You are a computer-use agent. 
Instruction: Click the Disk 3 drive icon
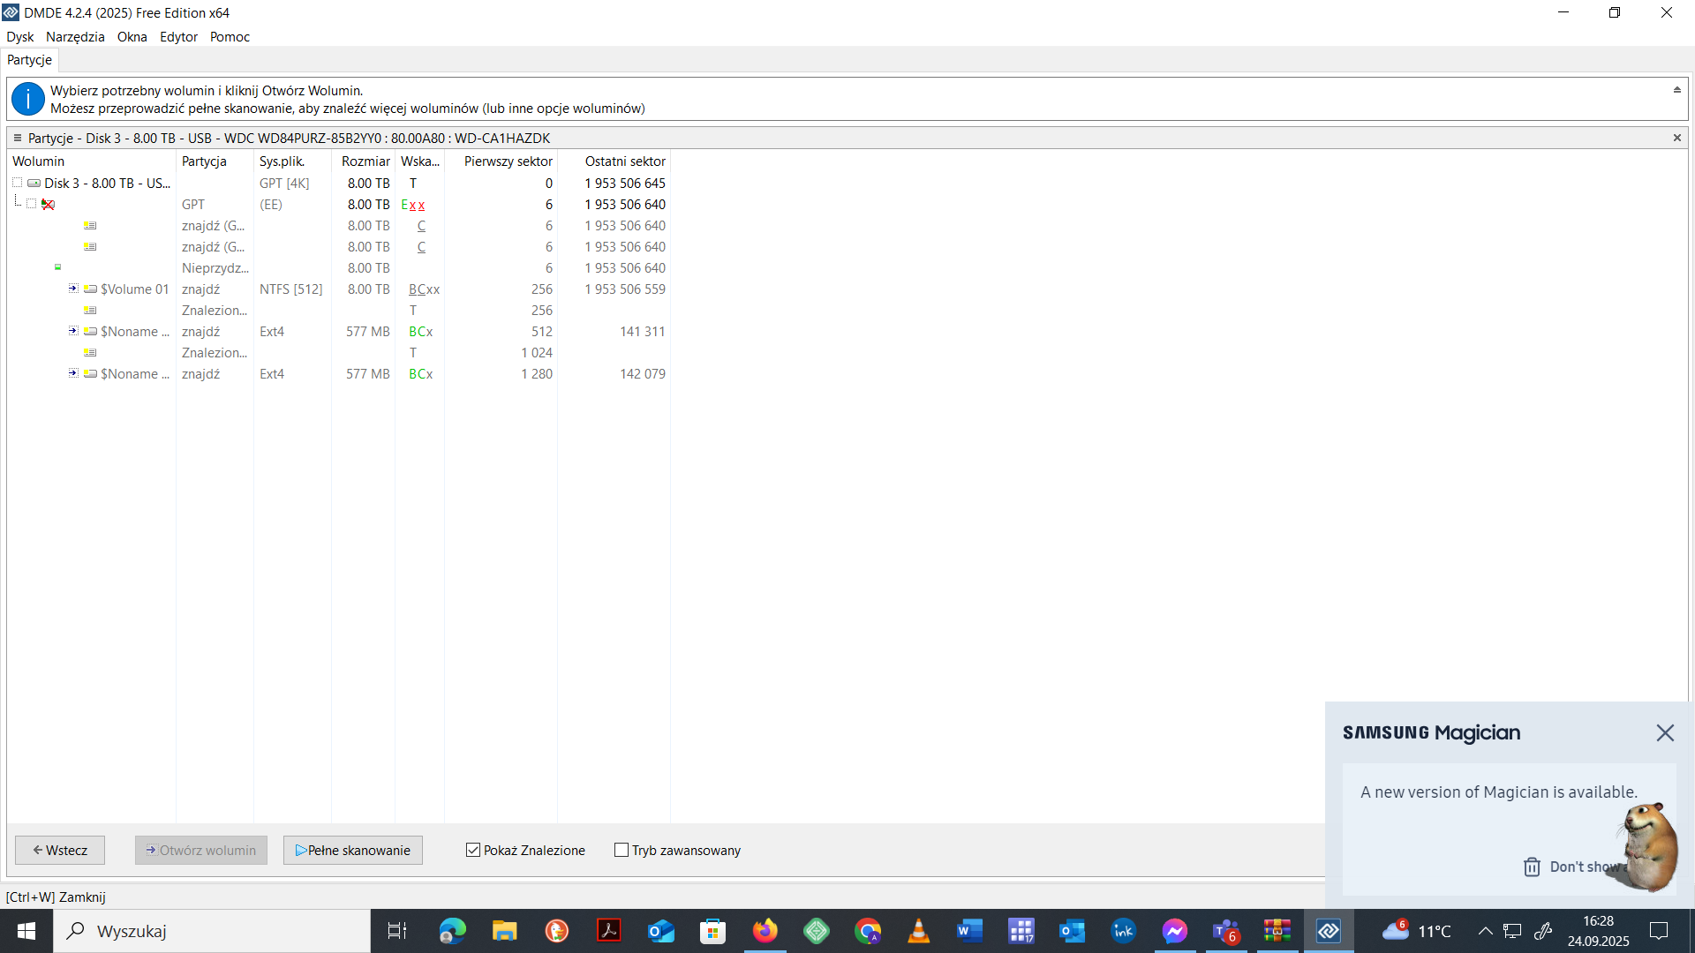pyautogui.click(x=34, y=184)
